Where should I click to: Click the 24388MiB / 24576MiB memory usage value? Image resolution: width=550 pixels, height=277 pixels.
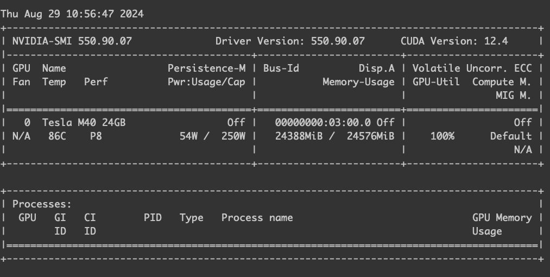pos(335,136)
